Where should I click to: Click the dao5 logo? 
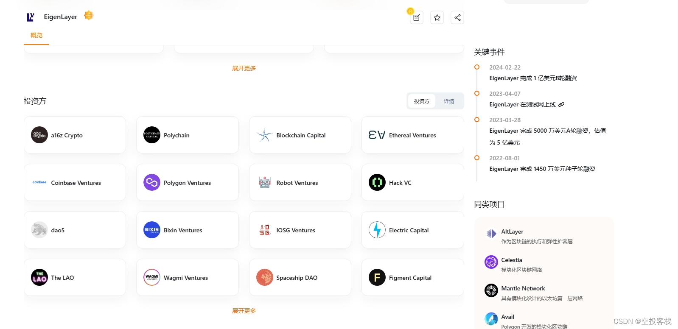39,230
